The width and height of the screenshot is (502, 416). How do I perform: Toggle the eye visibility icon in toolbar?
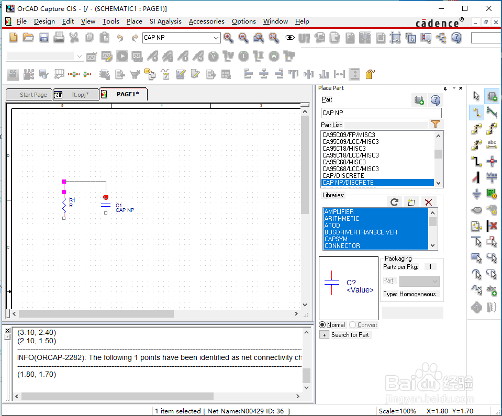pyautogui.click(x=289, y=38)
